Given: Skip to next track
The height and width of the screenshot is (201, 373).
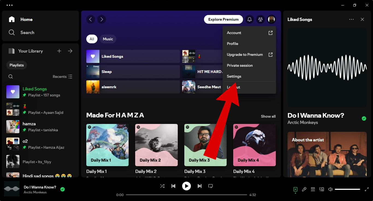Looking at the screenshot, I should [x=200, y=186].
